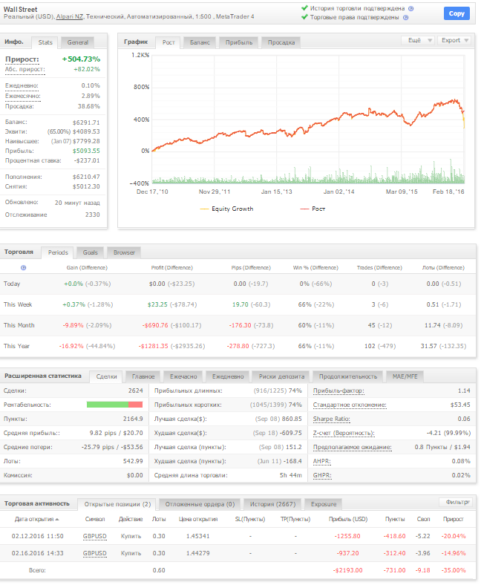This screenshot has height=585, width=481.
Task: Open the Export dropdown
Action: point(454,40)
